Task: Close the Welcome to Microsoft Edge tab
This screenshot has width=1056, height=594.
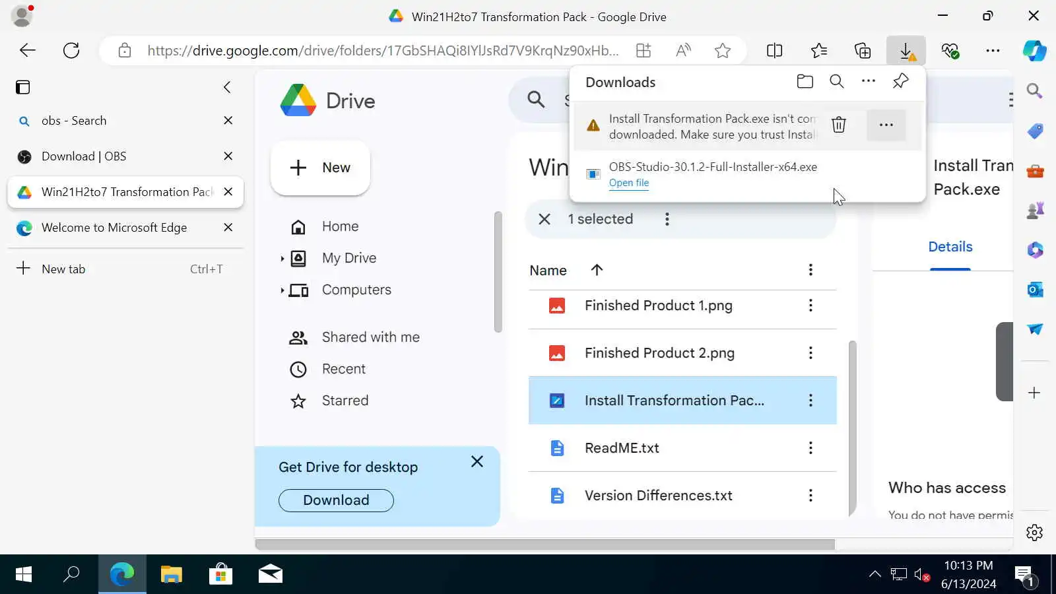Action: 228,228
